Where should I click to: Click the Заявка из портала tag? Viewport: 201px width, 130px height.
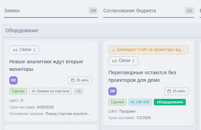coord(50,91)
